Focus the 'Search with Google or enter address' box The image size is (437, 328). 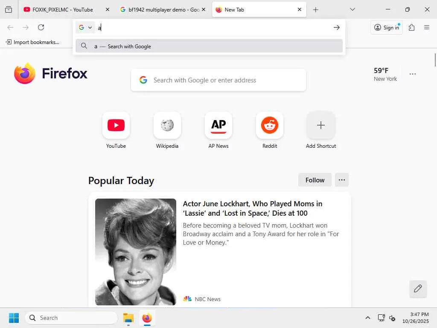tap(218, 80)
